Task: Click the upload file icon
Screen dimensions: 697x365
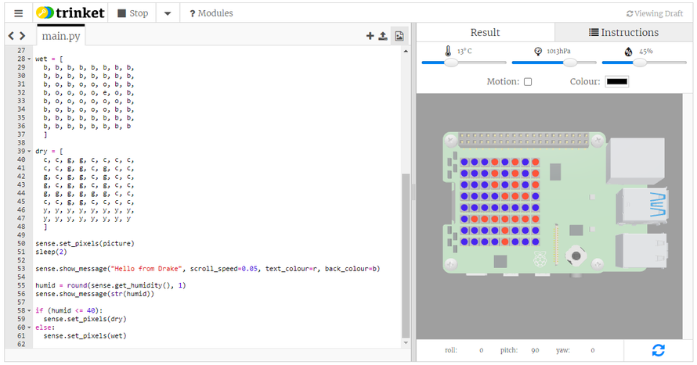Action: point(383,36)
